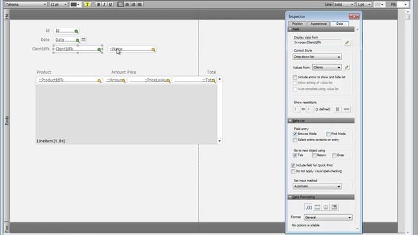This screenshot has width=418, height=235.
Task: Open Values from Clients dropdown
Action: [x=327, y=67]
